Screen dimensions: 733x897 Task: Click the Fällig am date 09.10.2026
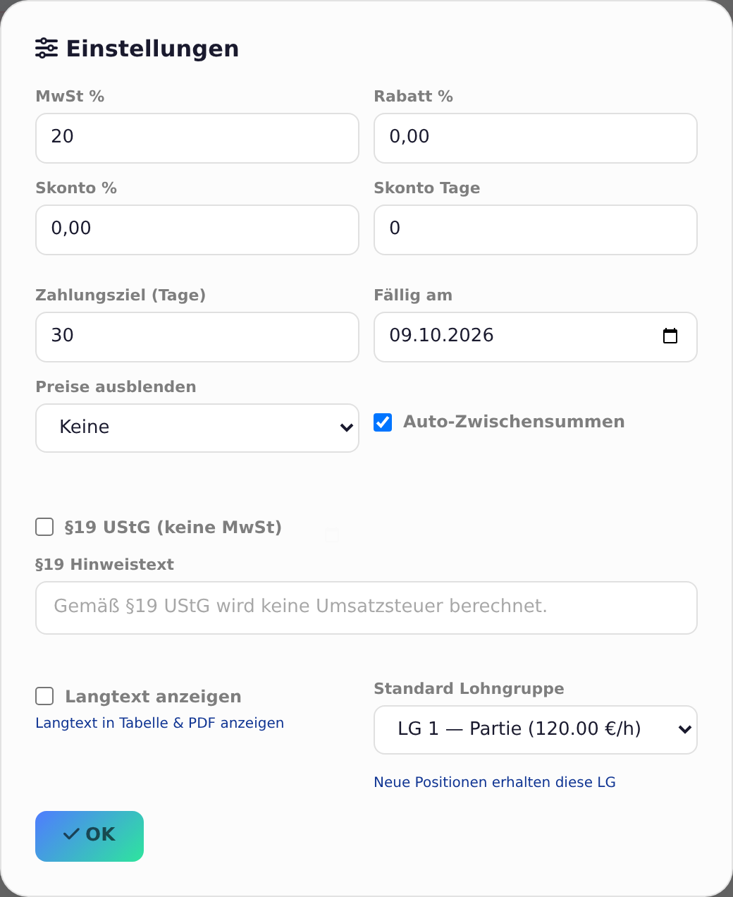click(441, 335)
